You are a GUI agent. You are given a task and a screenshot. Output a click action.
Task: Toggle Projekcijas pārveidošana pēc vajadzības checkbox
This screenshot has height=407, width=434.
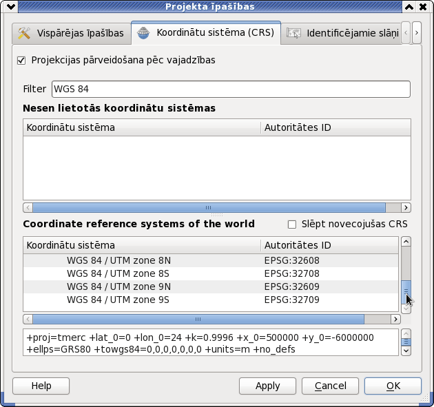coord(21,61)
